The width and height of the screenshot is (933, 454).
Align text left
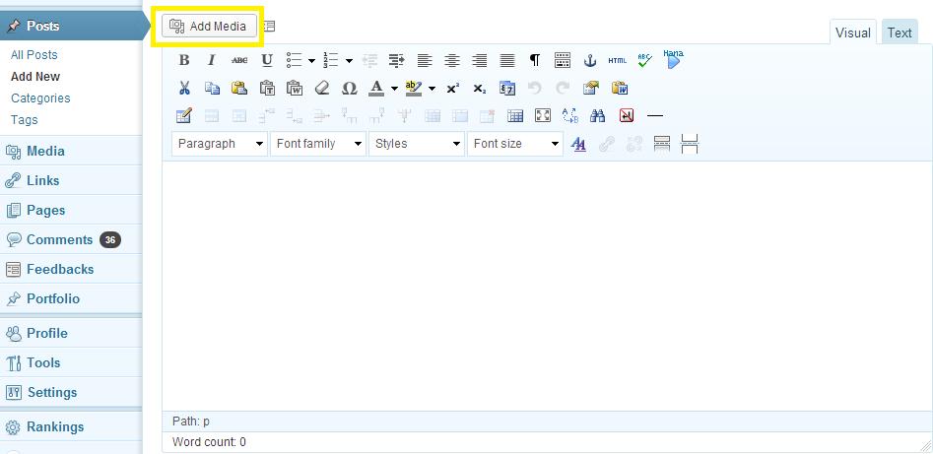pyautogui.click(x=425, y=60)
